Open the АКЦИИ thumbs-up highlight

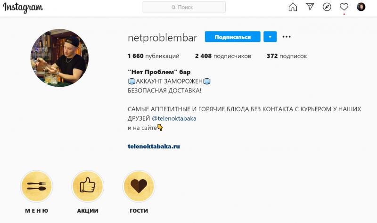point(88,186)
